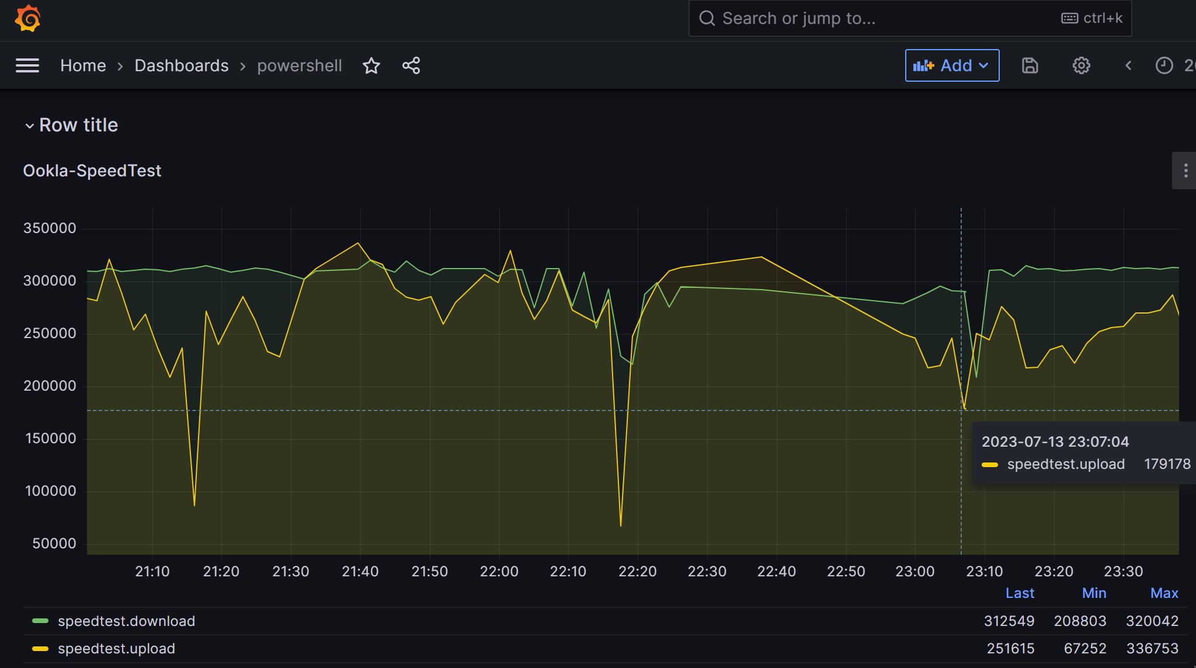Collapse the Row title section
The image size is (1196, 668).
coord(29,126)
